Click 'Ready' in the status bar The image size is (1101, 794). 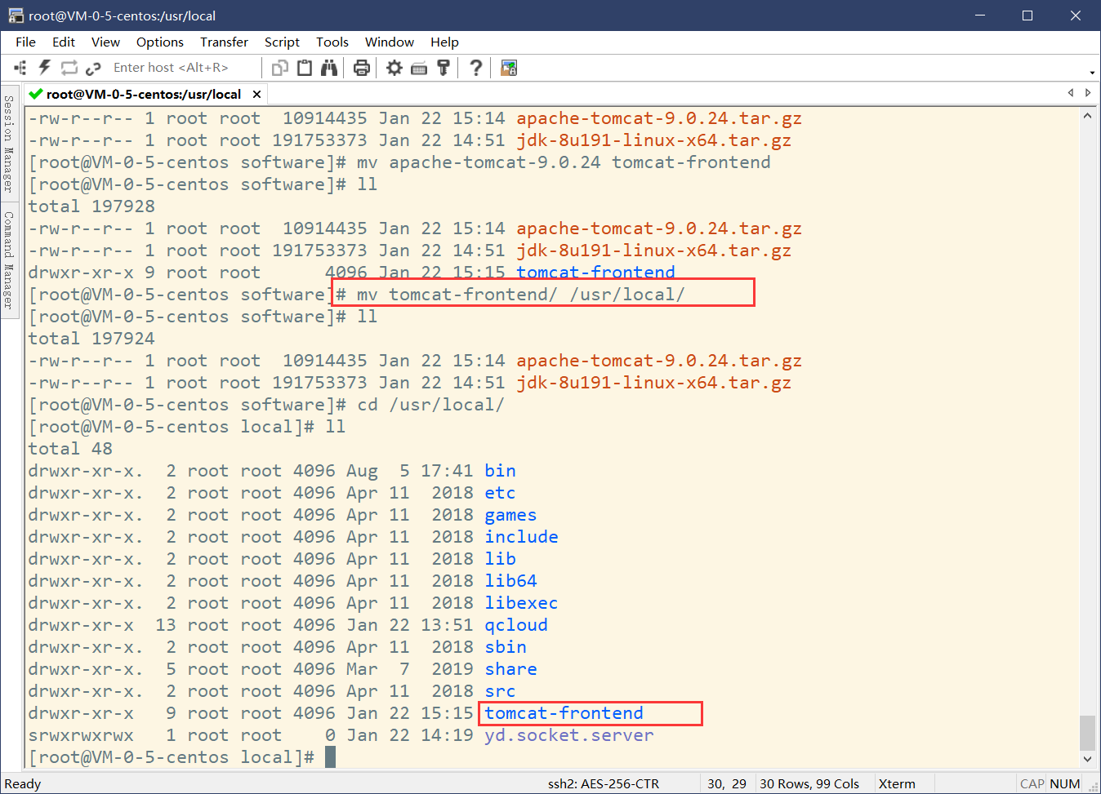click(x=23, y=783)
